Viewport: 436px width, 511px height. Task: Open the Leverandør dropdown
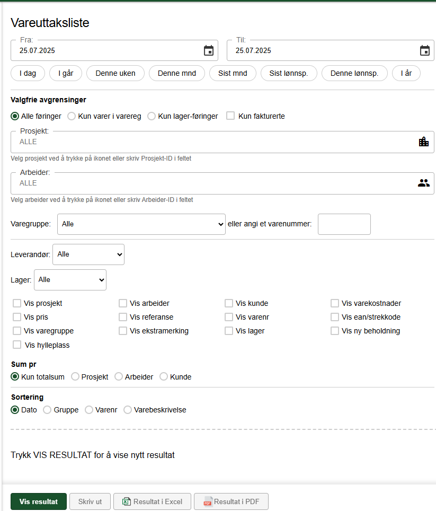pyautogui.click(x=88, y=254)
